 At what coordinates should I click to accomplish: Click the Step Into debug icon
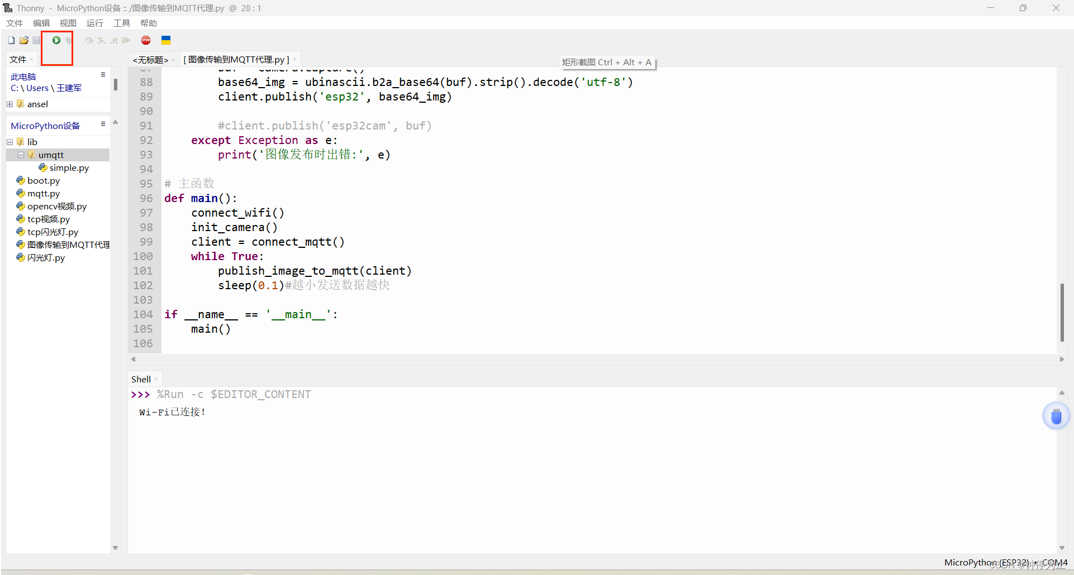click(x=101, y=40)
